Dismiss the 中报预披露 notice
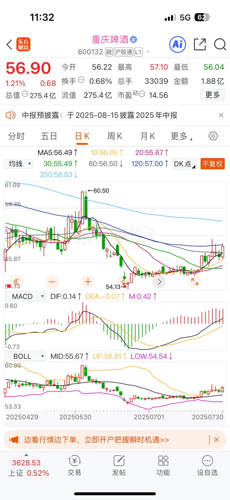230x500 pixels. (x=221, y=115)
